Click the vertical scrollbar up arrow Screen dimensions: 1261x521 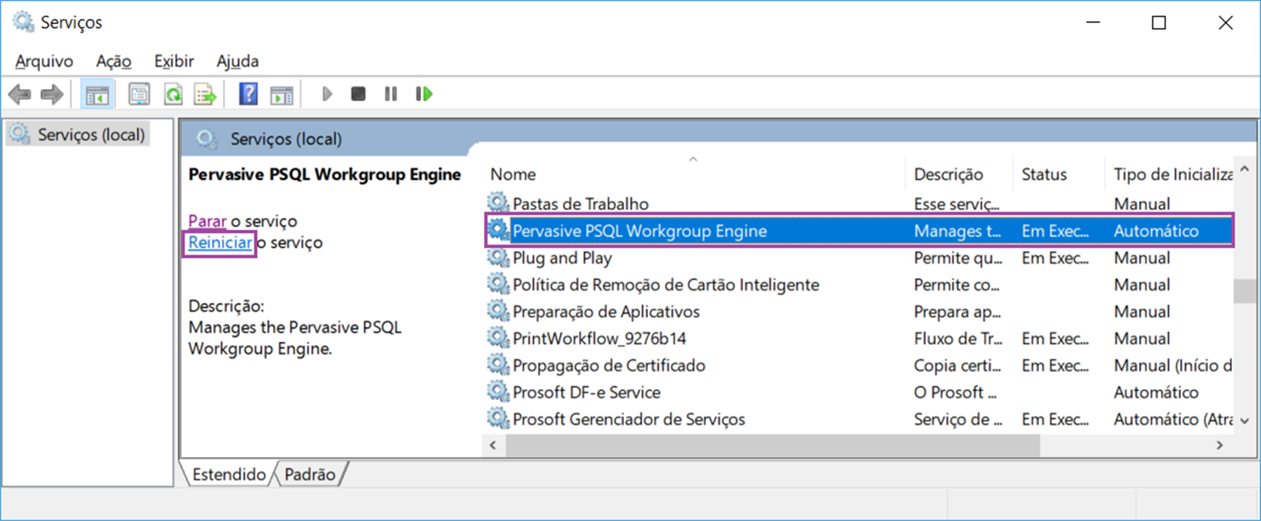(x=1245, y=170)
